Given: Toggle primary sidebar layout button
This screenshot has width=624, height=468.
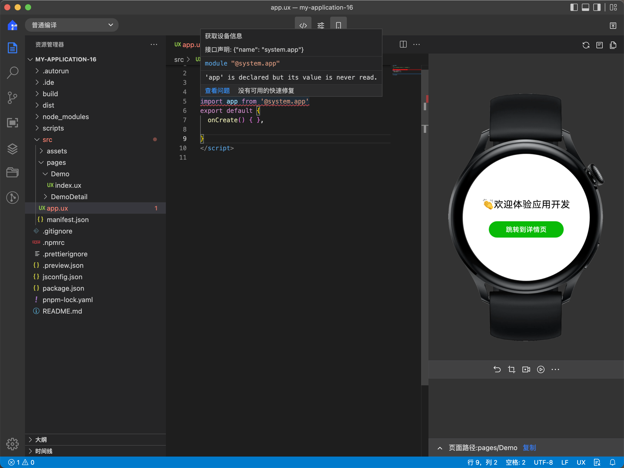Looking at the screenshot, I should [x=574, y=7].
